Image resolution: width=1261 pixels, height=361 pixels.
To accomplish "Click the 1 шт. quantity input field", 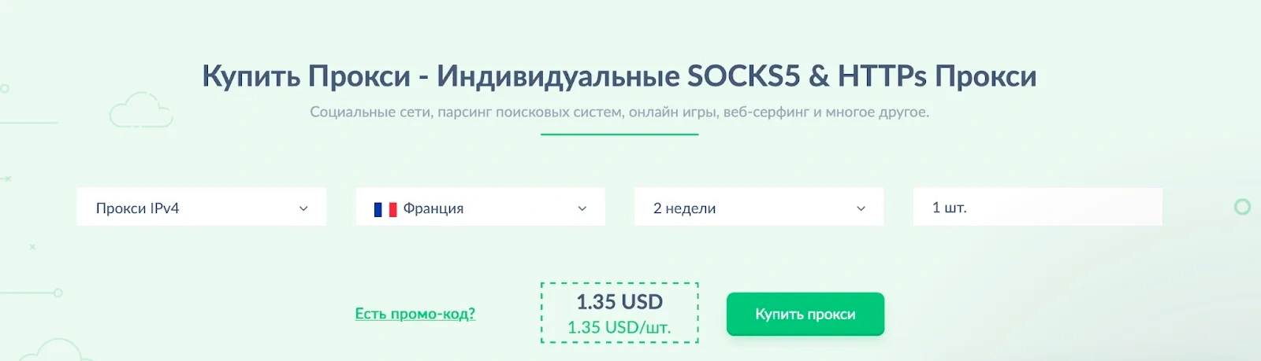I will 1037,208.
